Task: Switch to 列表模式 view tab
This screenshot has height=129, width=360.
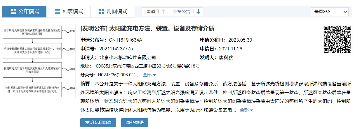Action: (x=69, y=12)
